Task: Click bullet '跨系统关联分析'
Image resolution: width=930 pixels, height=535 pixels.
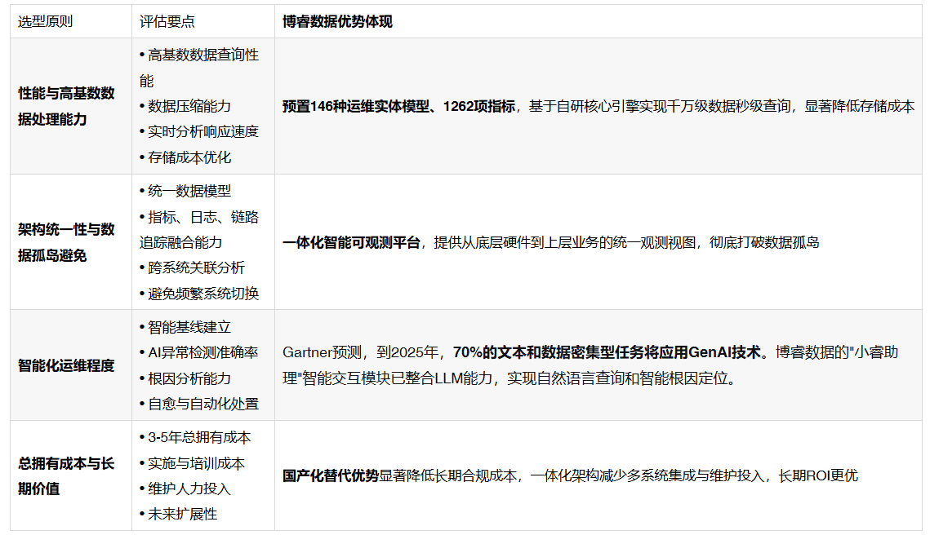Action: [192, 267]
